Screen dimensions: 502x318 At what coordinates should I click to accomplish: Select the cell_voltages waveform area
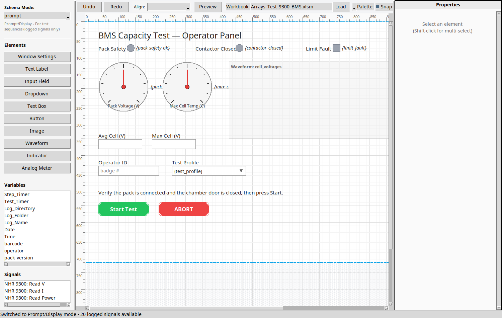coord(309,100)
